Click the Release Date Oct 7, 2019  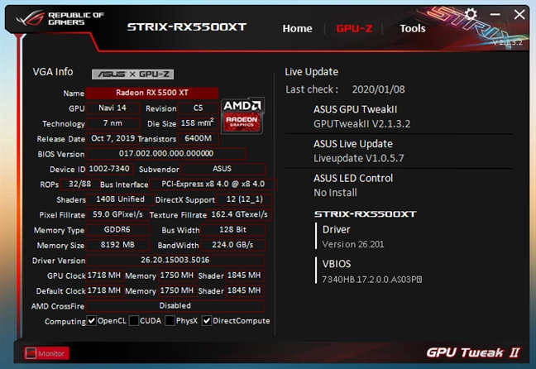pyautogui.click(x=112, y=138)
